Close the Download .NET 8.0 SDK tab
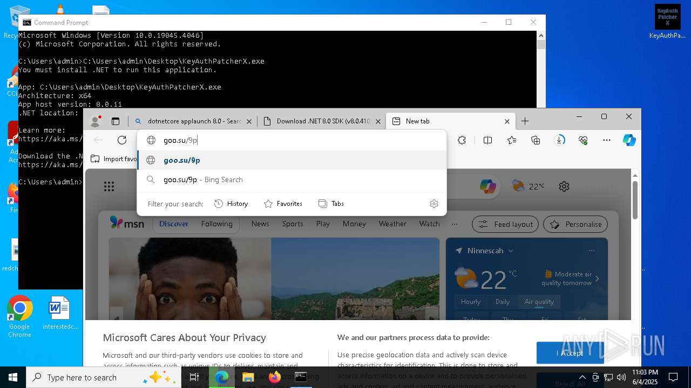691x388 pixels. click(378, 121)
